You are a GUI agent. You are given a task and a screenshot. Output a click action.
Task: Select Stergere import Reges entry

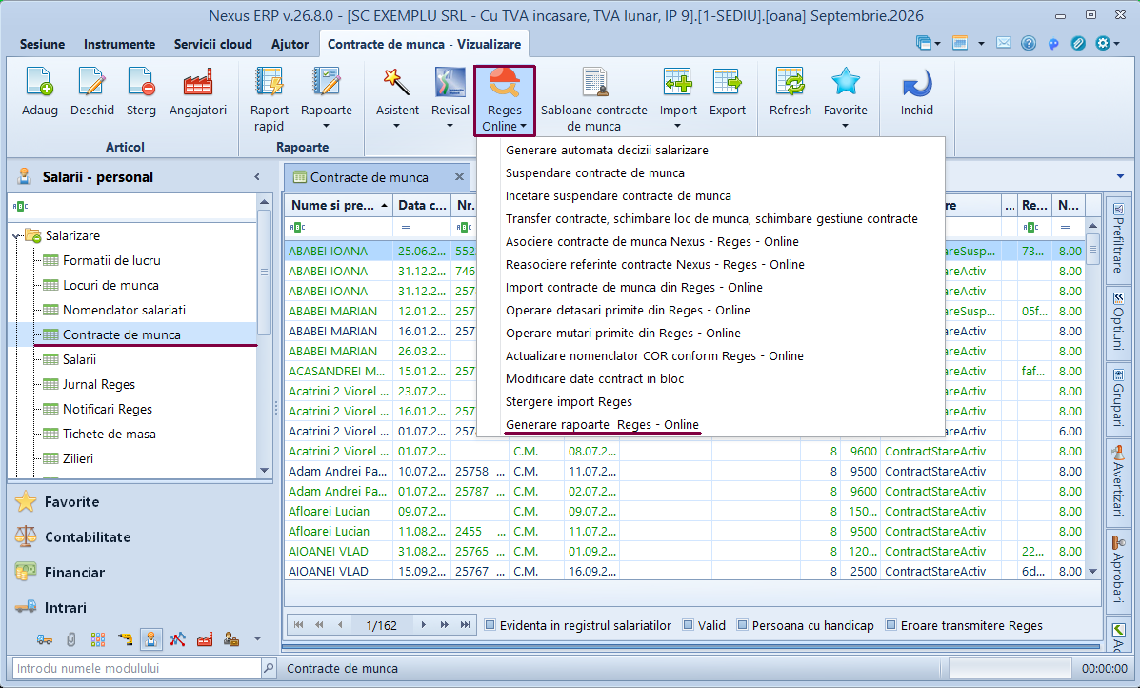(x=569, y=401)
